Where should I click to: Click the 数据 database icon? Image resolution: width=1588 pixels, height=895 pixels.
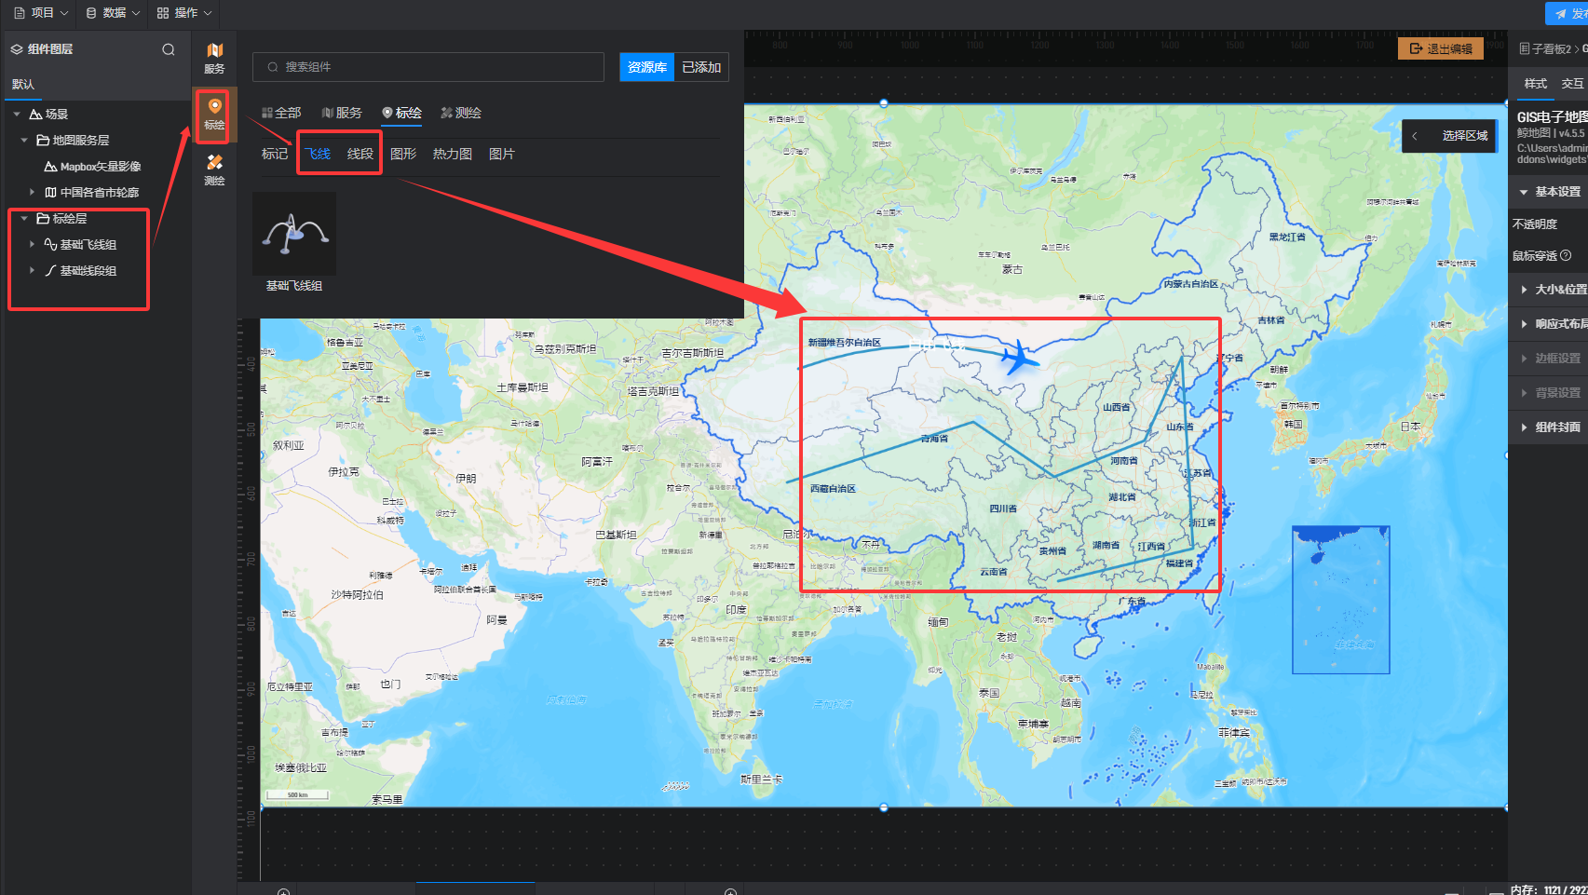(x=91, y=13)
